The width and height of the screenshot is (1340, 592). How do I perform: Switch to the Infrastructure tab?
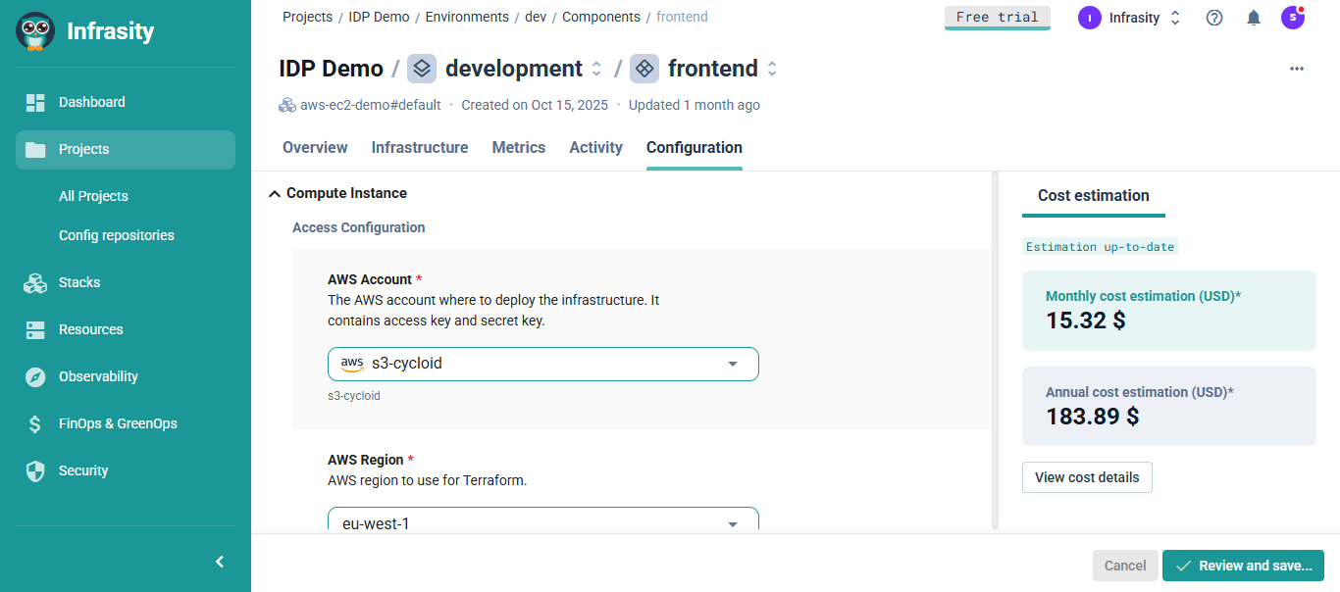point(420,148)
